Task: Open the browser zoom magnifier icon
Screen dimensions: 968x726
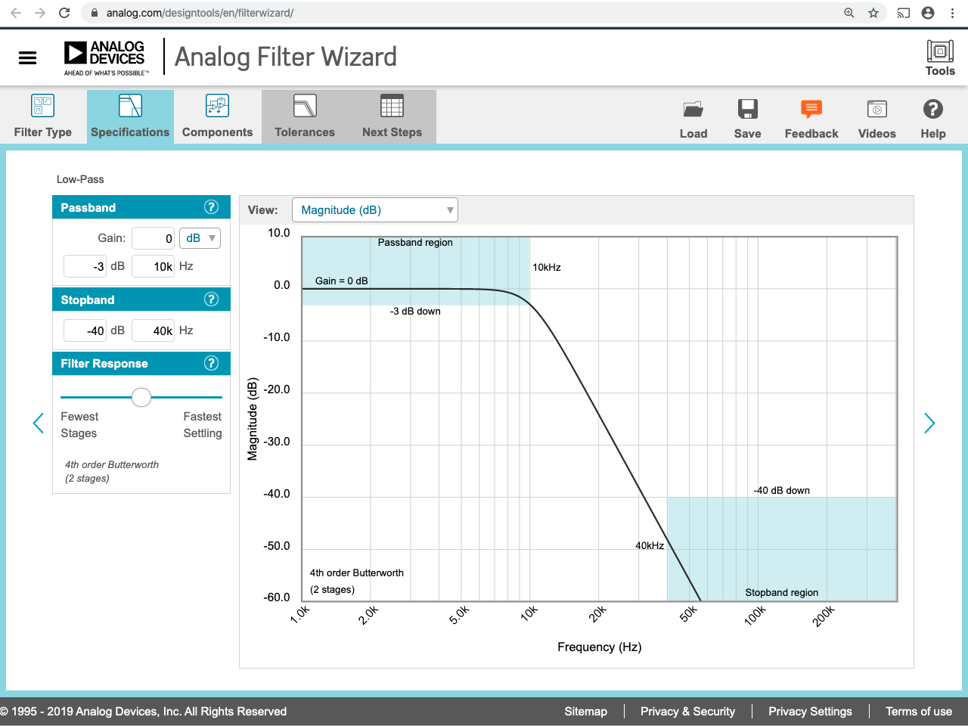Action: [x=849, y=13]
